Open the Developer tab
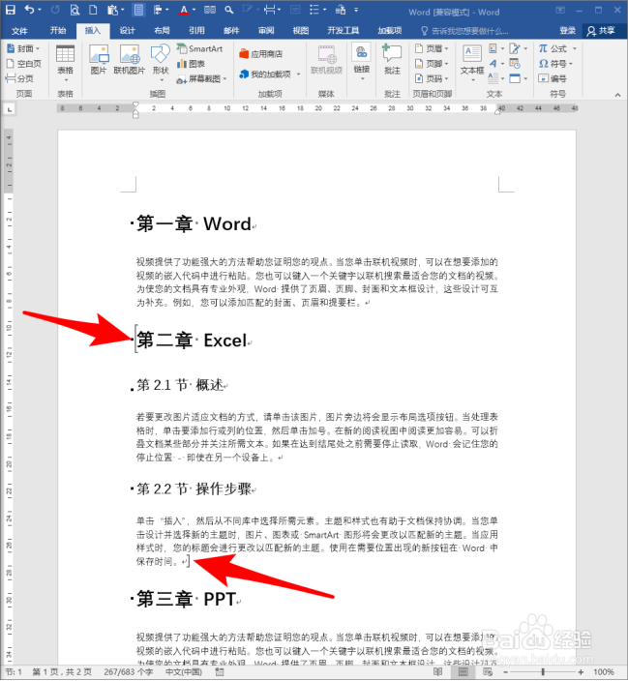Image resolution: width=628 pixels, height=681 pixels. (x=344, y=30)
